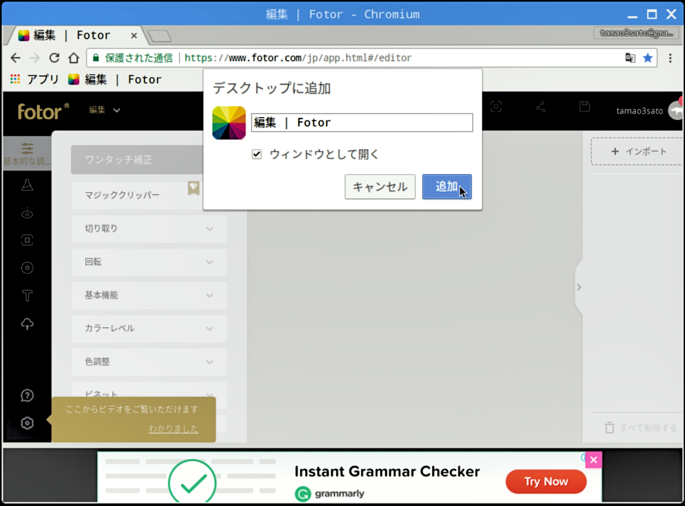Click the snapshot icon in Fotor header

[x=496, y=107]
